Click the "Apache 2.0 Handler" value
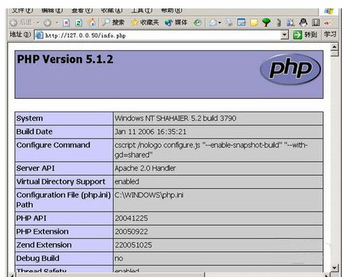 (145, 168)
